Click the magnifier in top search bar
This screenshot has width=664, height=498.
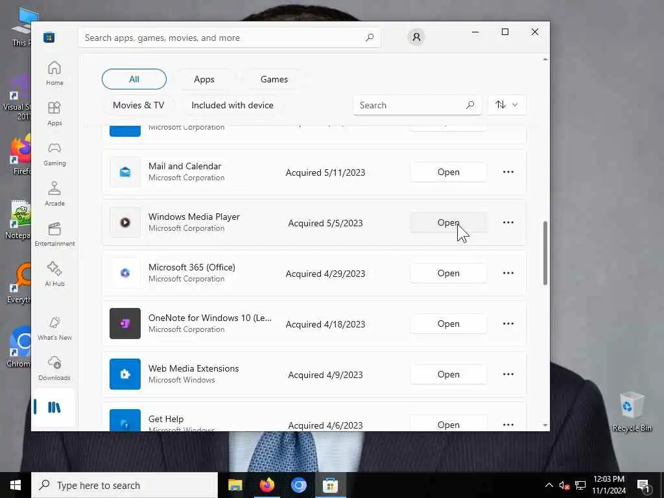369,38
